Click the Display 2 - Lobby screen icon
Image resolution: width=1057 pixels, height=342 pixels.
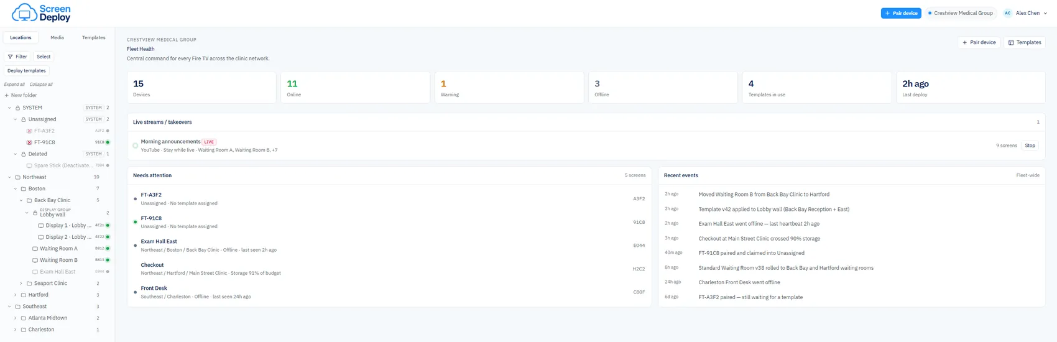41,237
